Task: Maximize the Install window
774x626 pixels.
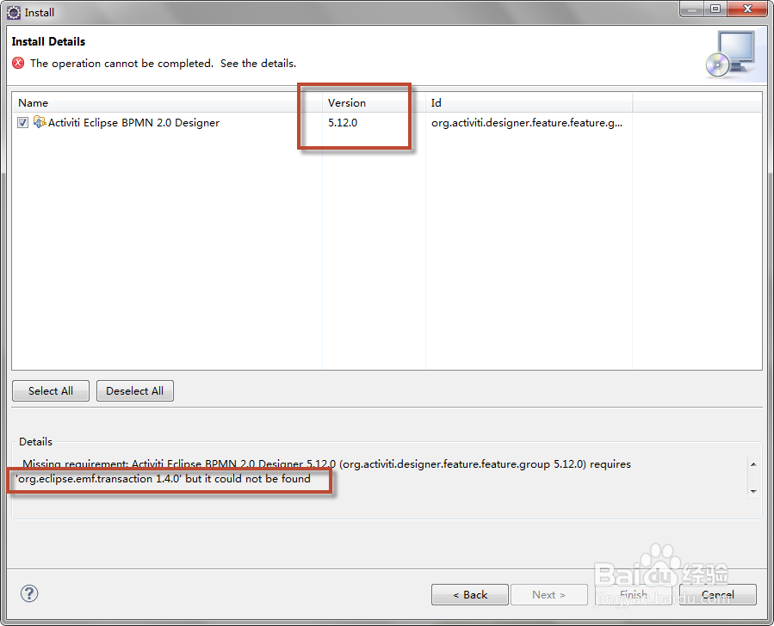Action: [715, 9]
